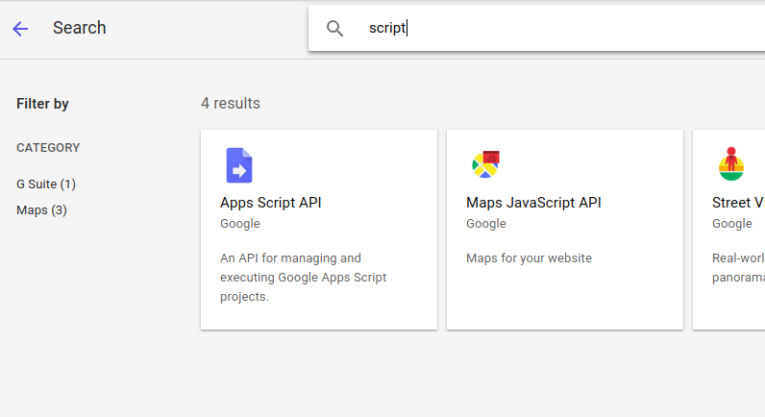The image size is (765, 417).
Task: Click the Apps Script API document icon
Action: click(x=239, y=165)
